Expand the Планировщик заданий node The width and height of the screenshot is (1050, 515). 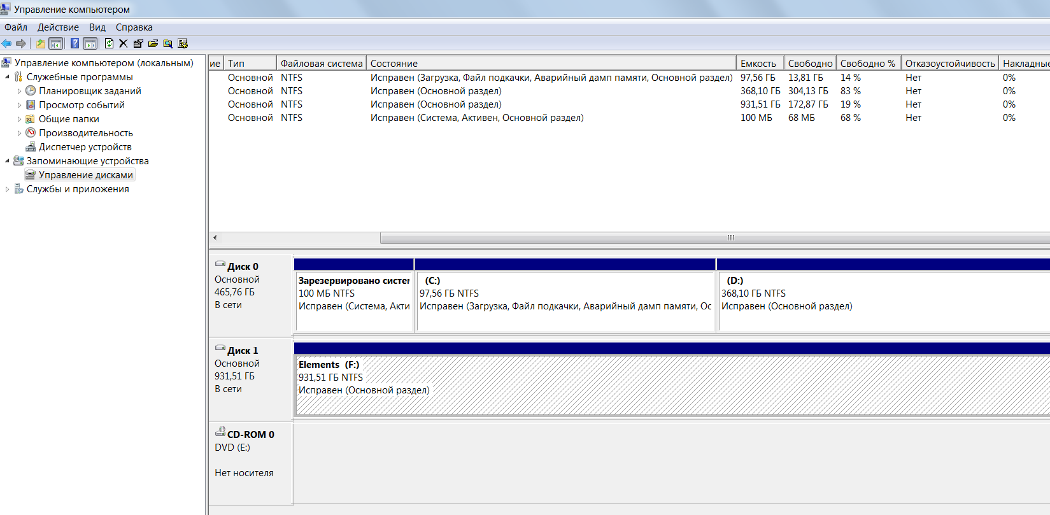click(x=19, y=91)
